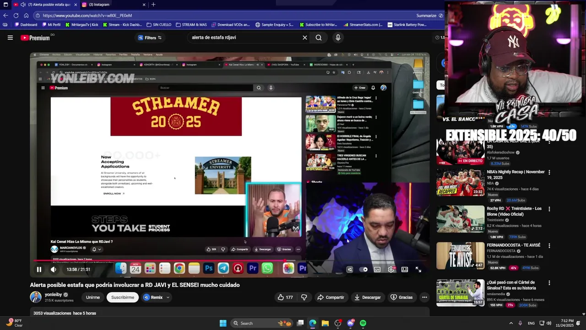
Task: Click the ENG language indicator
Action: tap(531, 323)
